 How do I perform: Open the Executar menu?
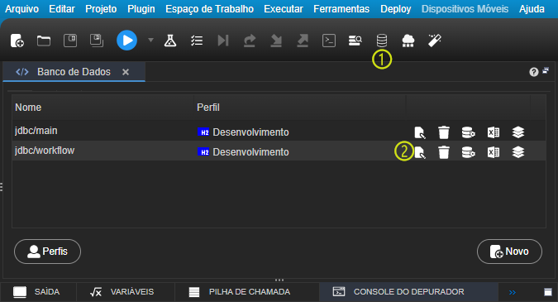pos(284,9)
